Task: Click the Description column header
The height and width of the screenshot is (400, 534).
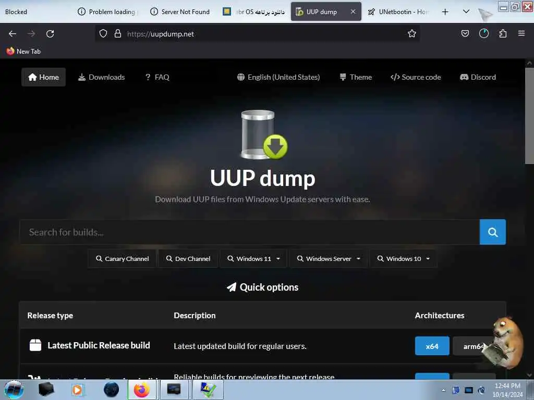Action: tap(195, 316)
